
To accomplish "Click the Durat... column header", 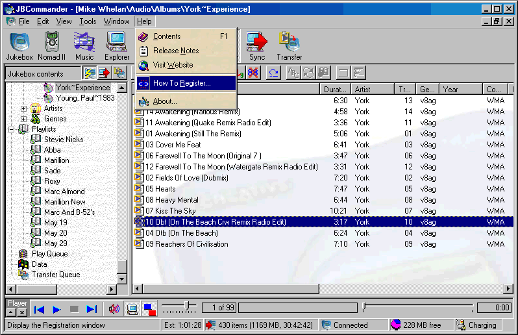I will (x=335, y=90).
